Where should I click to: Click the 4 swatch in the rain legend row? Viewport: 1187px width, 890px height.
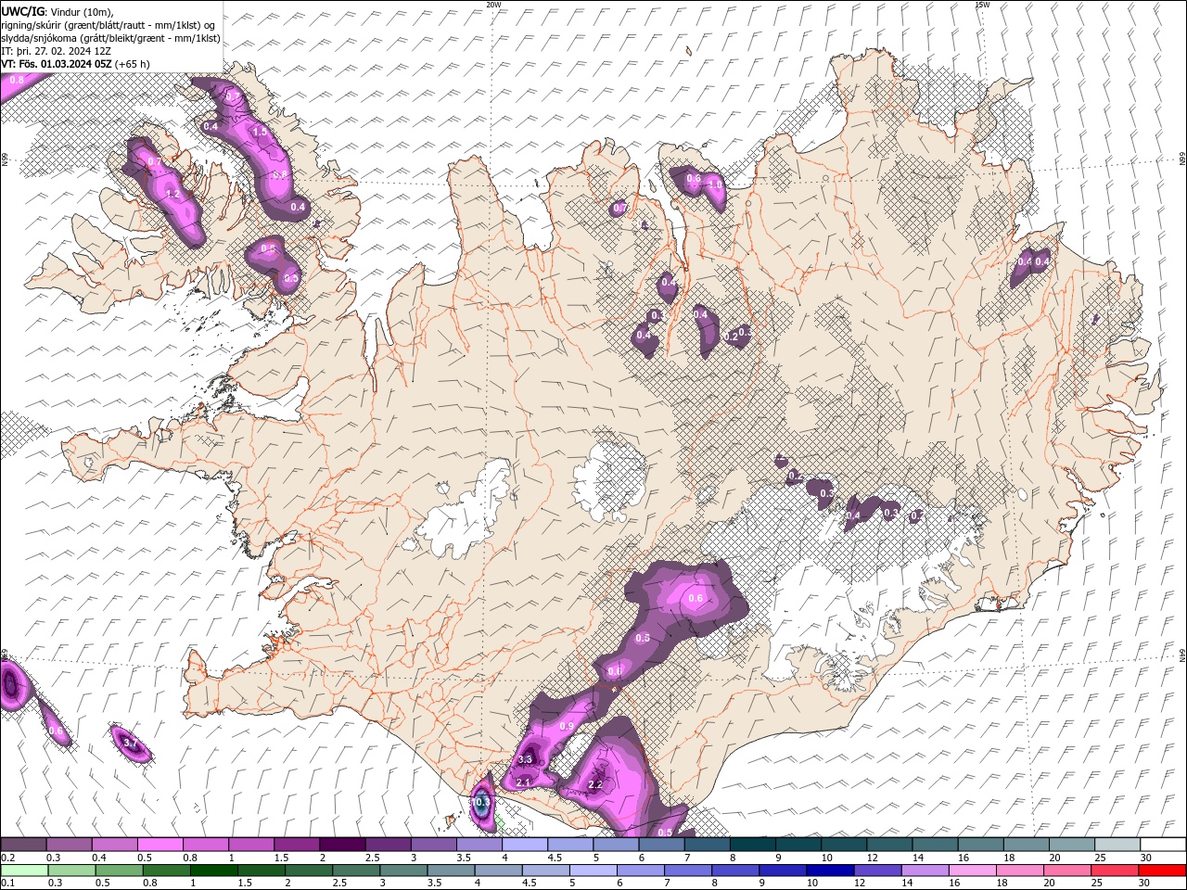click(x=497, y=871)
